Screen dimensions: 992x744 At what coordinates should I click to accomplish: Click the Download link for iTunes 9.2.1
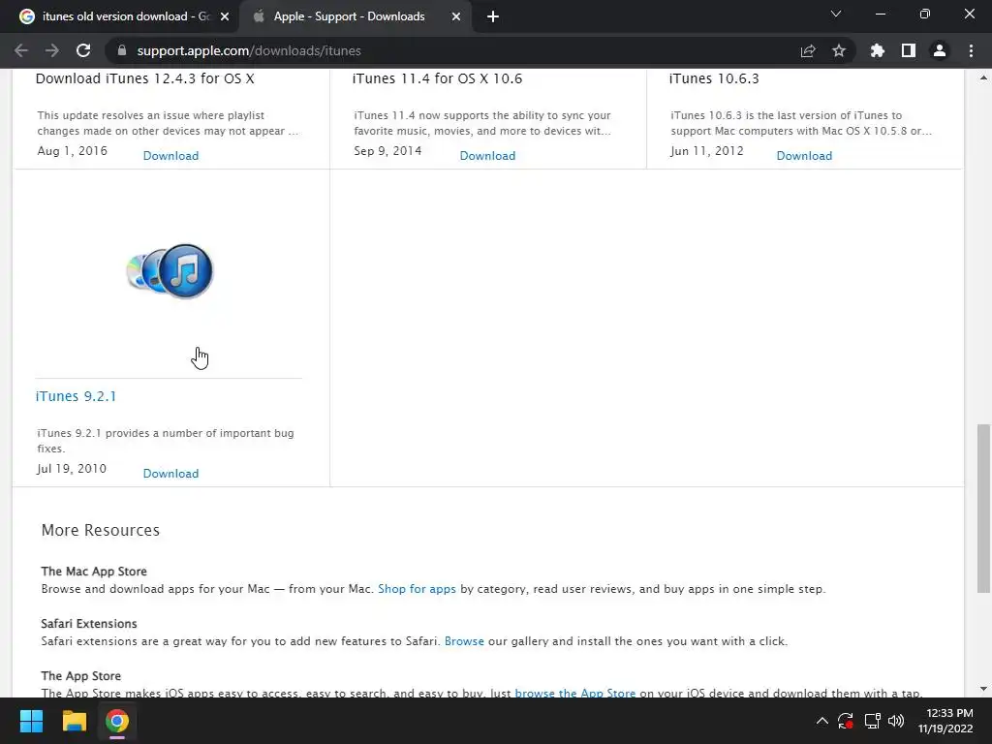170,473
